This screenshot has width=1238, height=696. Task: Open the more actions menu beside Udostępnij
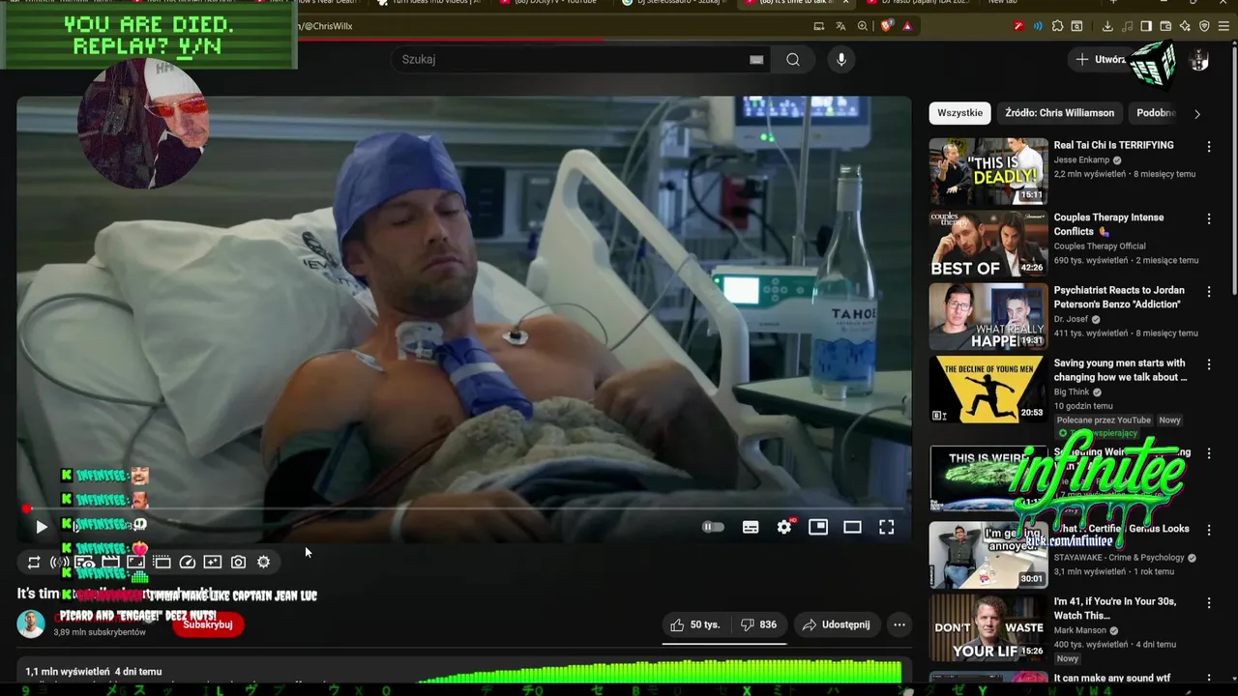click(x=899, y=624)
